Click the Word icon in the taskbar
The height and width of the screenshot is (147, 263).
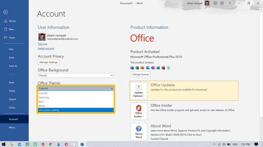point(82,144)
